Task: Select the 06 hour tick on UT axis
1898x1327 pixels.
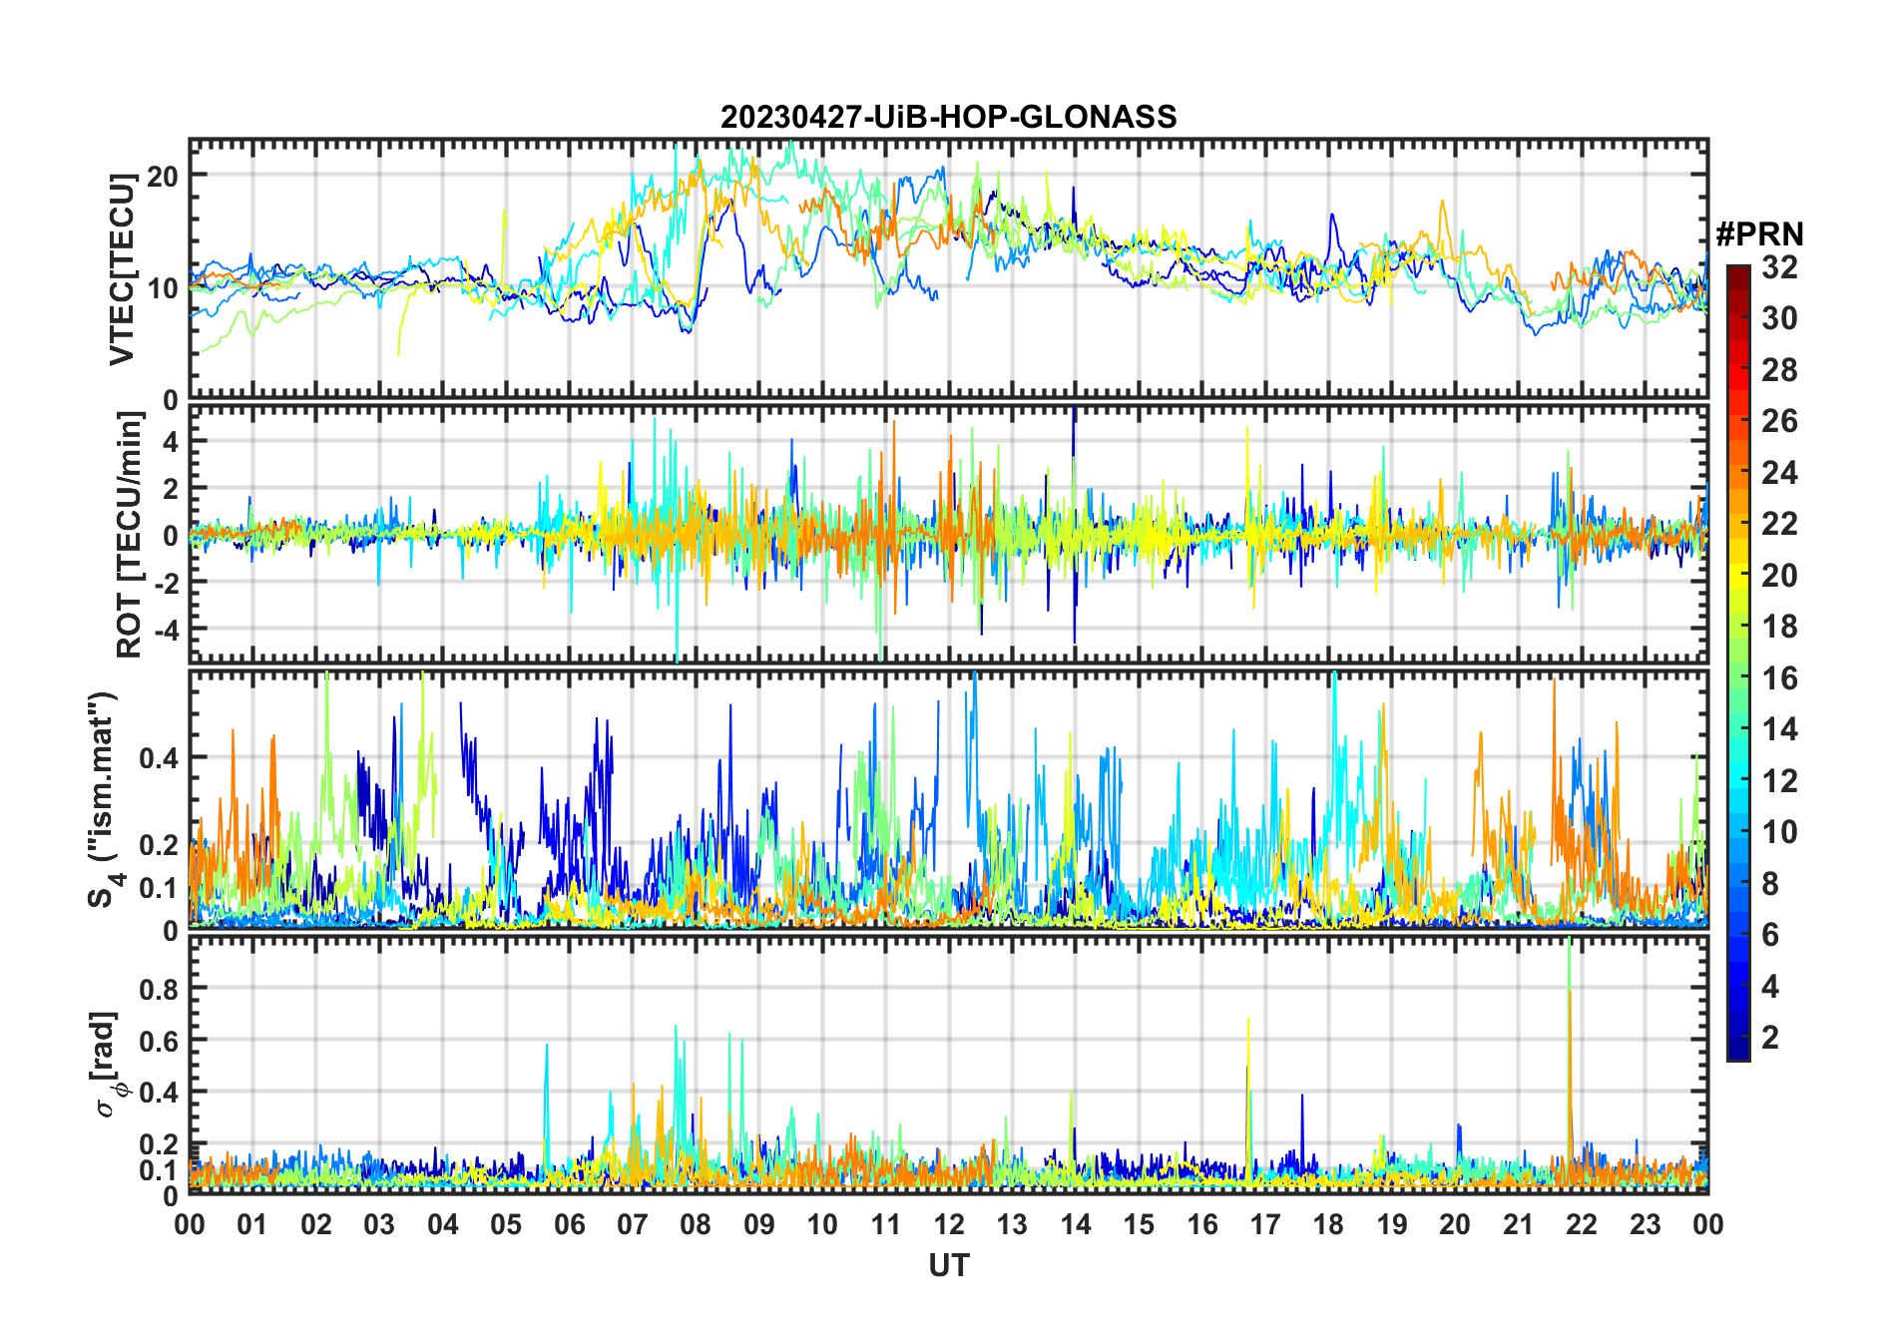Action: coord(569,1224)
